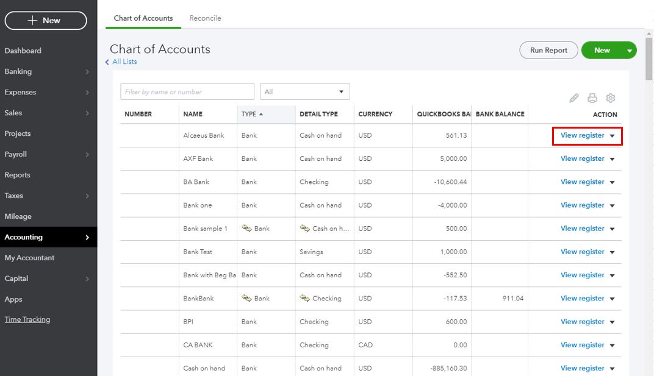
Task: Click the bank feed icon in the BankBank Type cell
Action: (x=247, y=299)
